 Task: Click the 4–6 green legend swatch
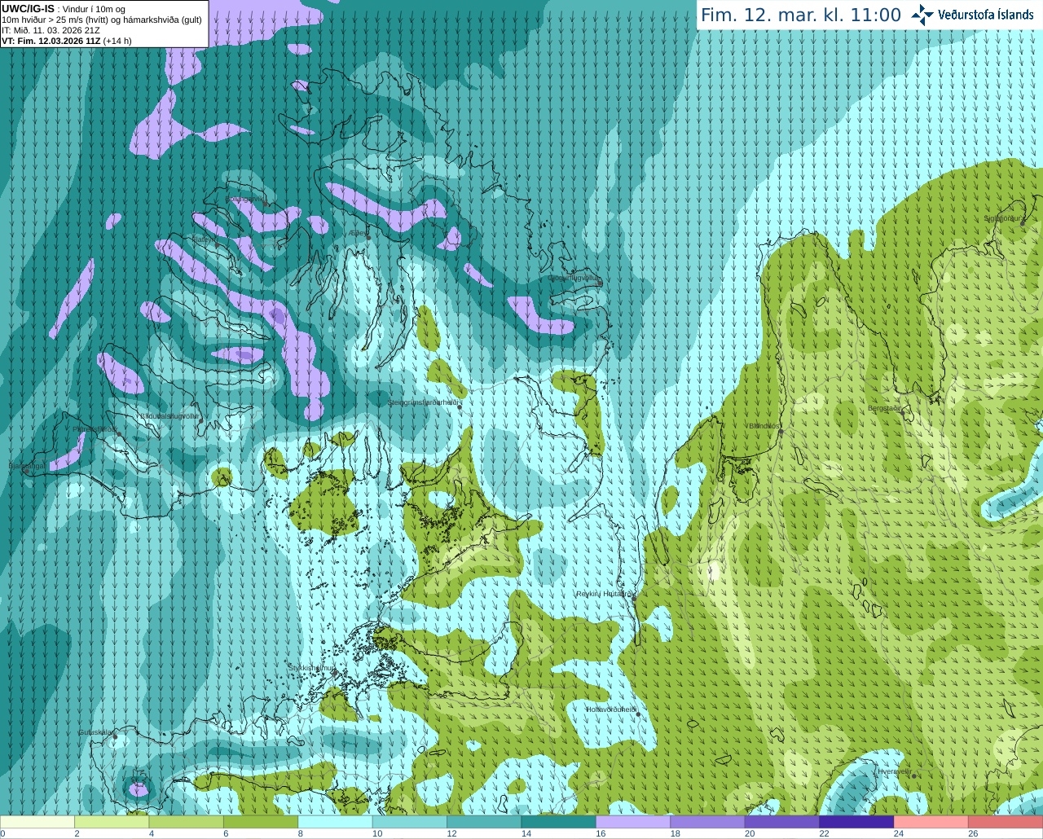point(187,822)
